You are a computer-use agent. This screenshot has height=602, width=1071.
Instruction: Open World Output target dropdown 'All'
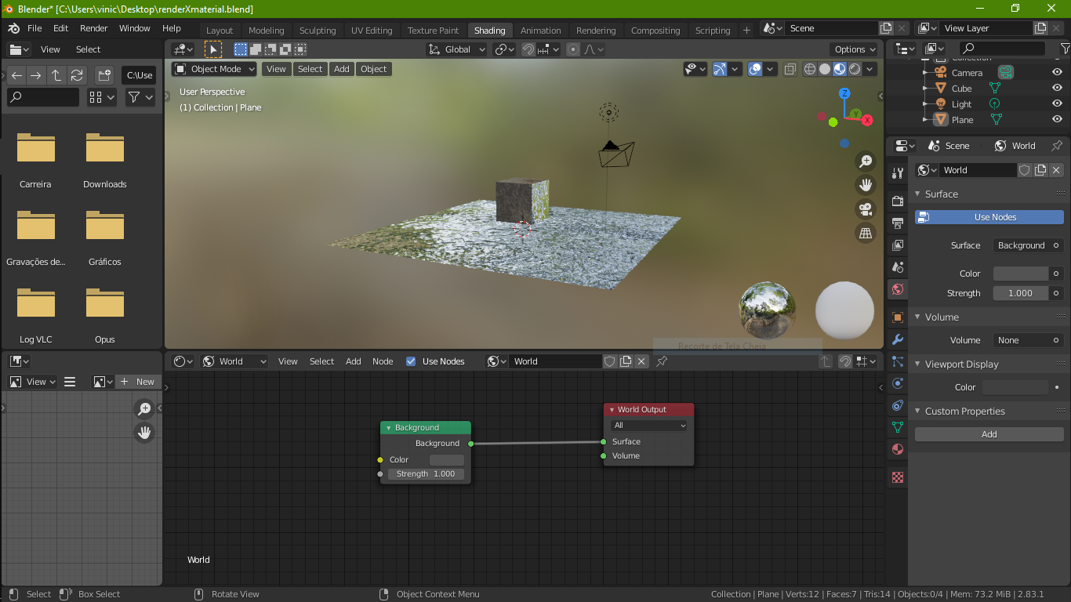point(649,426)
